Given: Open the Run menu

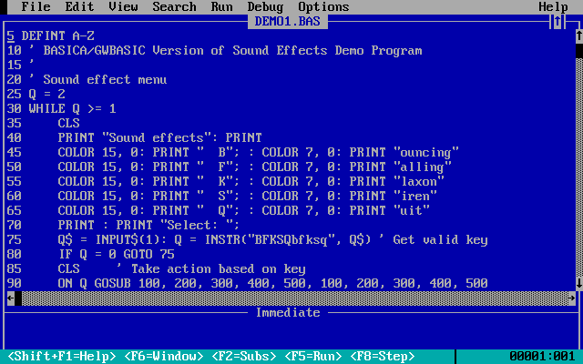Looking at the screenshot, I should [x=221, y=7].
